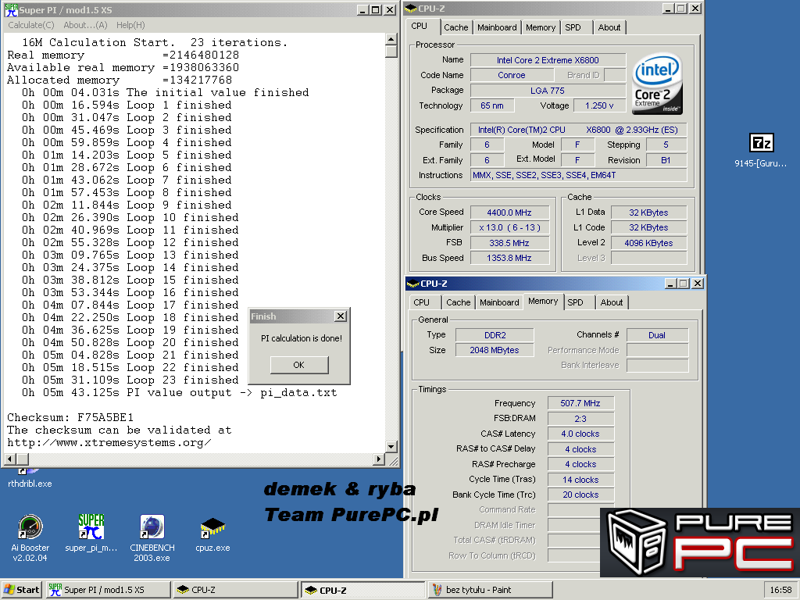The width and height of the screenshot is (800, 600).
Task: Click the Intel Core 2 Extreme logo
Action: pyautogui.click(x=657, y=84)
